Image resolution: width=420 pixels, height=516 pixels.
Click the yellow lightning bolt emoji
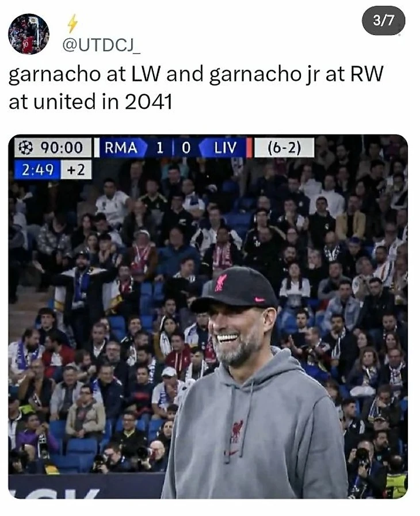pyautogui.click(x=72, y=24)
